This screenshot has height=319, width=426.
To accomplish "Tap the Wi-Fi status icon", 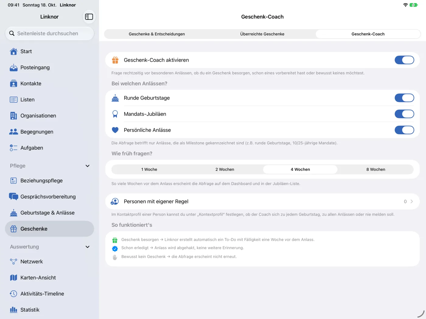I will pyautogui.click(x=405, y=5).
